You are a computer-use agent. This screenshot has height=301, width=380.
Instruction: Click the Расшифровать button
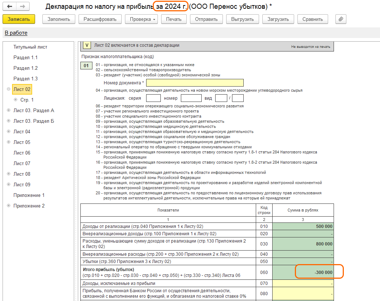point(100,19)
